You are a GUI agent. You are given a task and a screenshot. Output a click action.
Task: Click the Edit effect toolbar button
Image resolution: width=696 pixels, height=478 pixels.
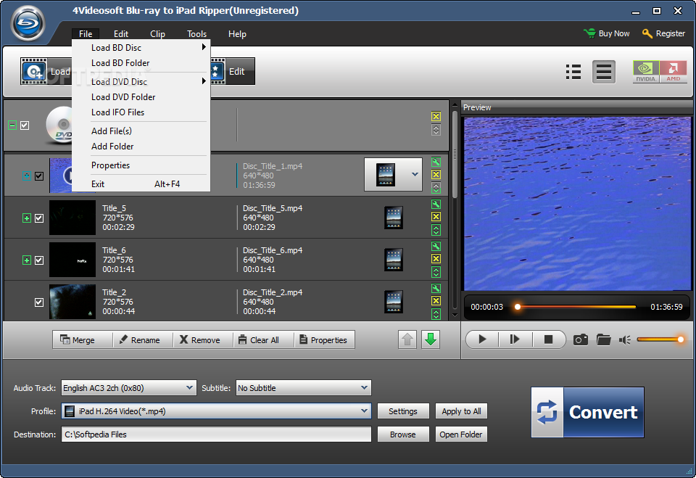pos(233,71)
